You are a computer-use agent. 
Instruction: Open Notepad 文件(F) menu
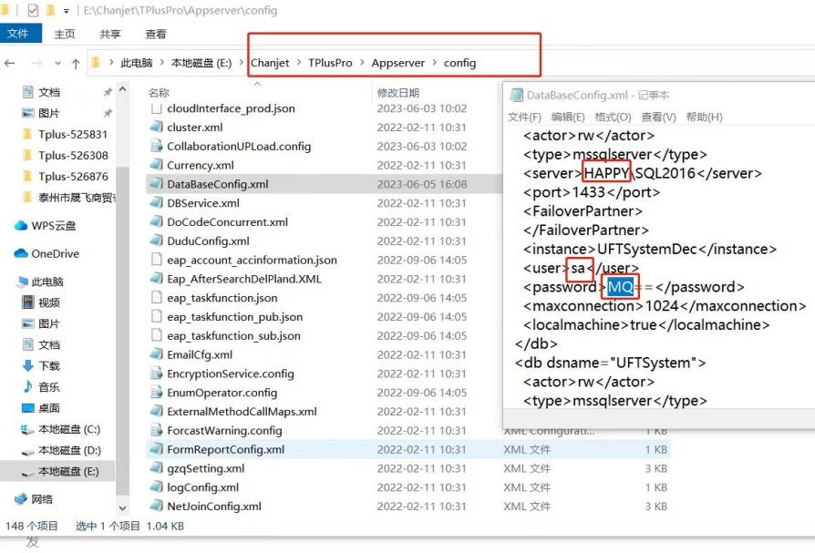[524, 117]
